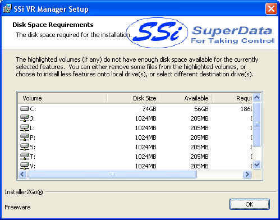Select the T: network drive icon
The image size is (280, 220).
tap(25, 157)
